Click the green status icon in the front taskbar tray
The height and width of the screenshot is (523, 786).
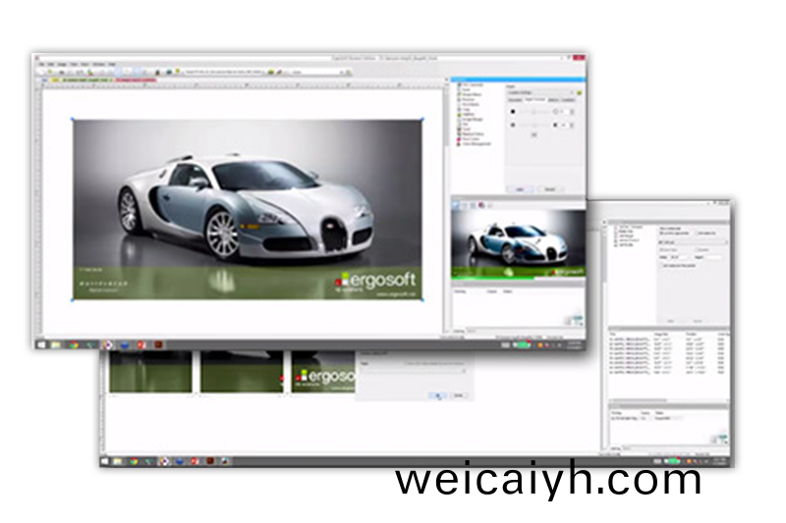coord(524,344)
